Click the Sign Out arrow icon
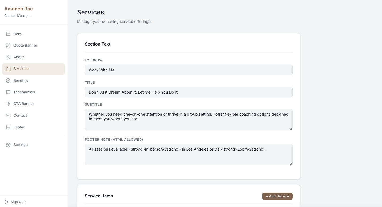 tap(6, 202)
